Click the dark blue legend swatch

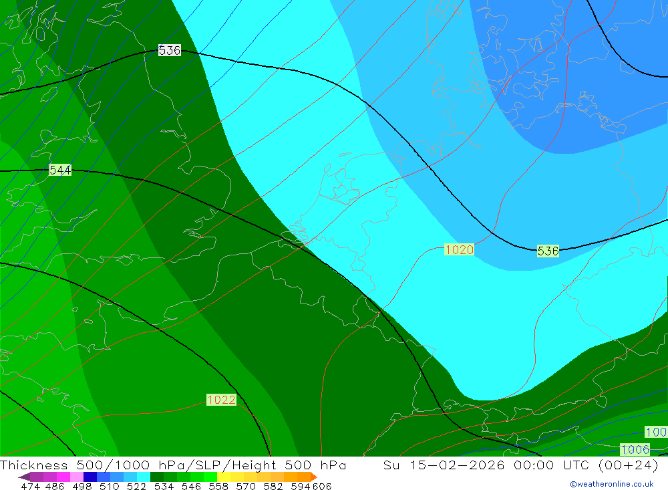90,477
